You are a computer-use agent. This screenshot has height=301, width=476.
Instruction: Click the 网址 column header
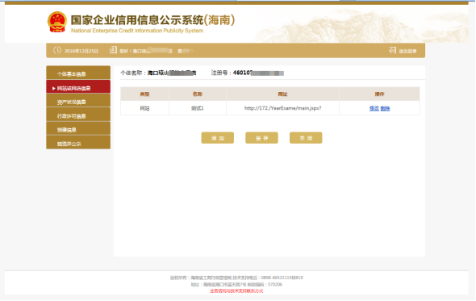[282, 94]
